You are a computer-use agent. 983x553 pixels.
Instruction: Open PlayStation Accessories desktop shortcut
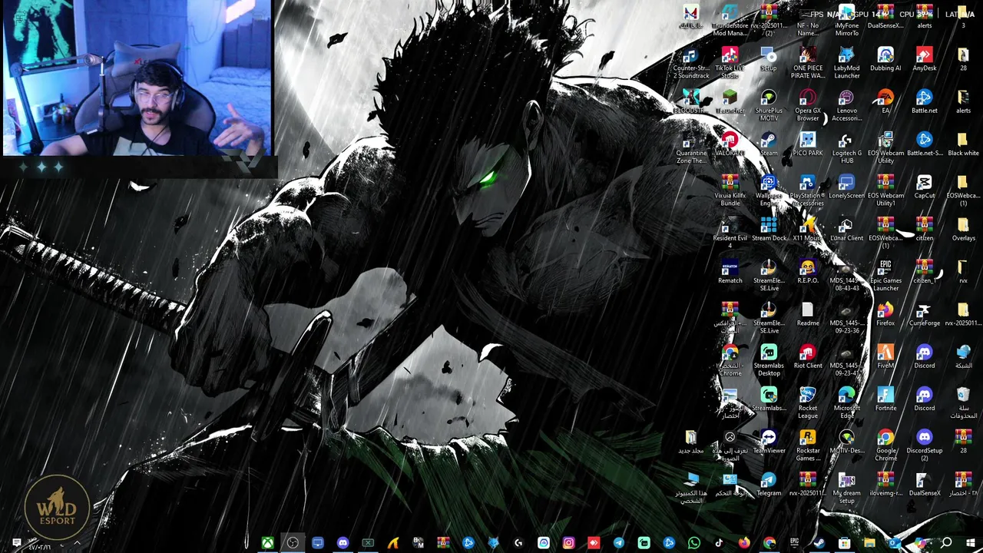807,190
